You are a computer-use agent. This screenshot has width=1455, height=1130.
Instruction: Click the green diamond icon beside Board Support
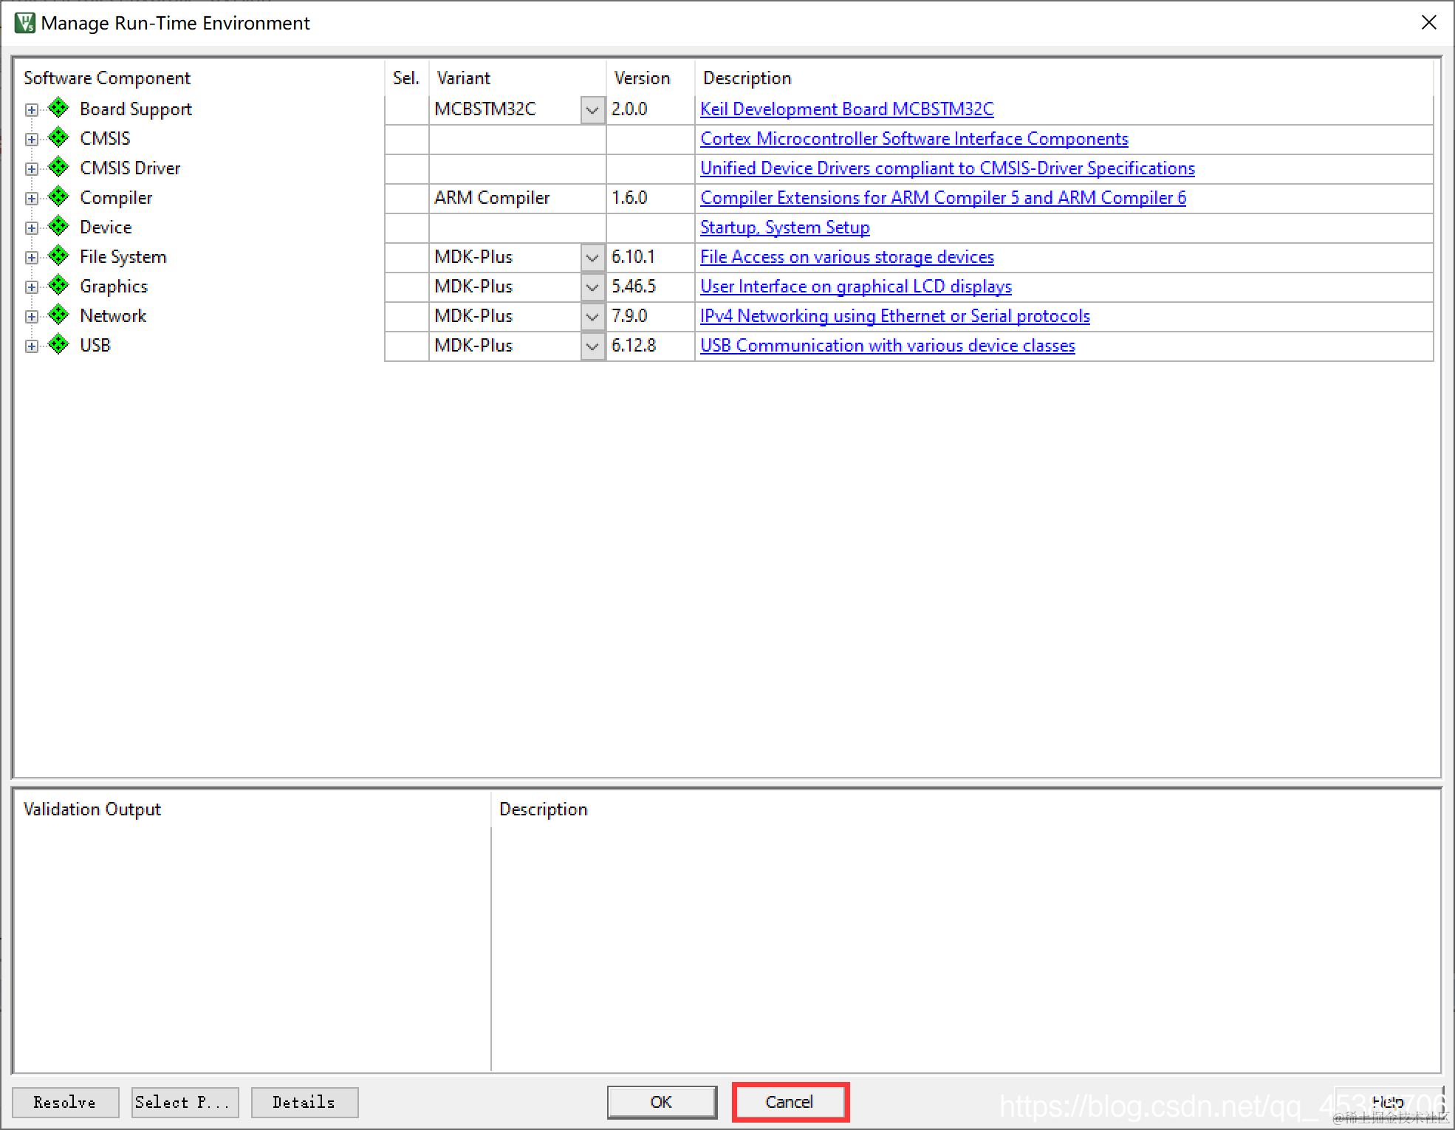click(x=58, y=109)
